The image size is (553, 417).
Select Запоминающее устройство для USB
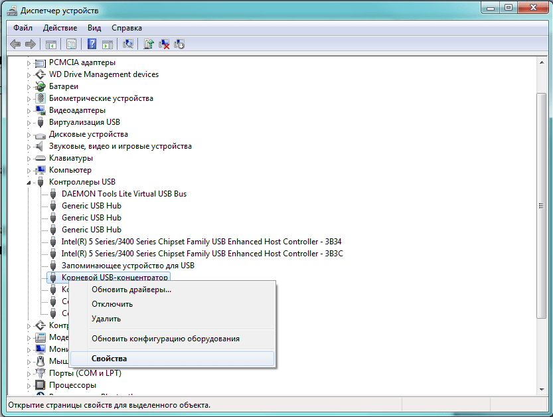127,266
